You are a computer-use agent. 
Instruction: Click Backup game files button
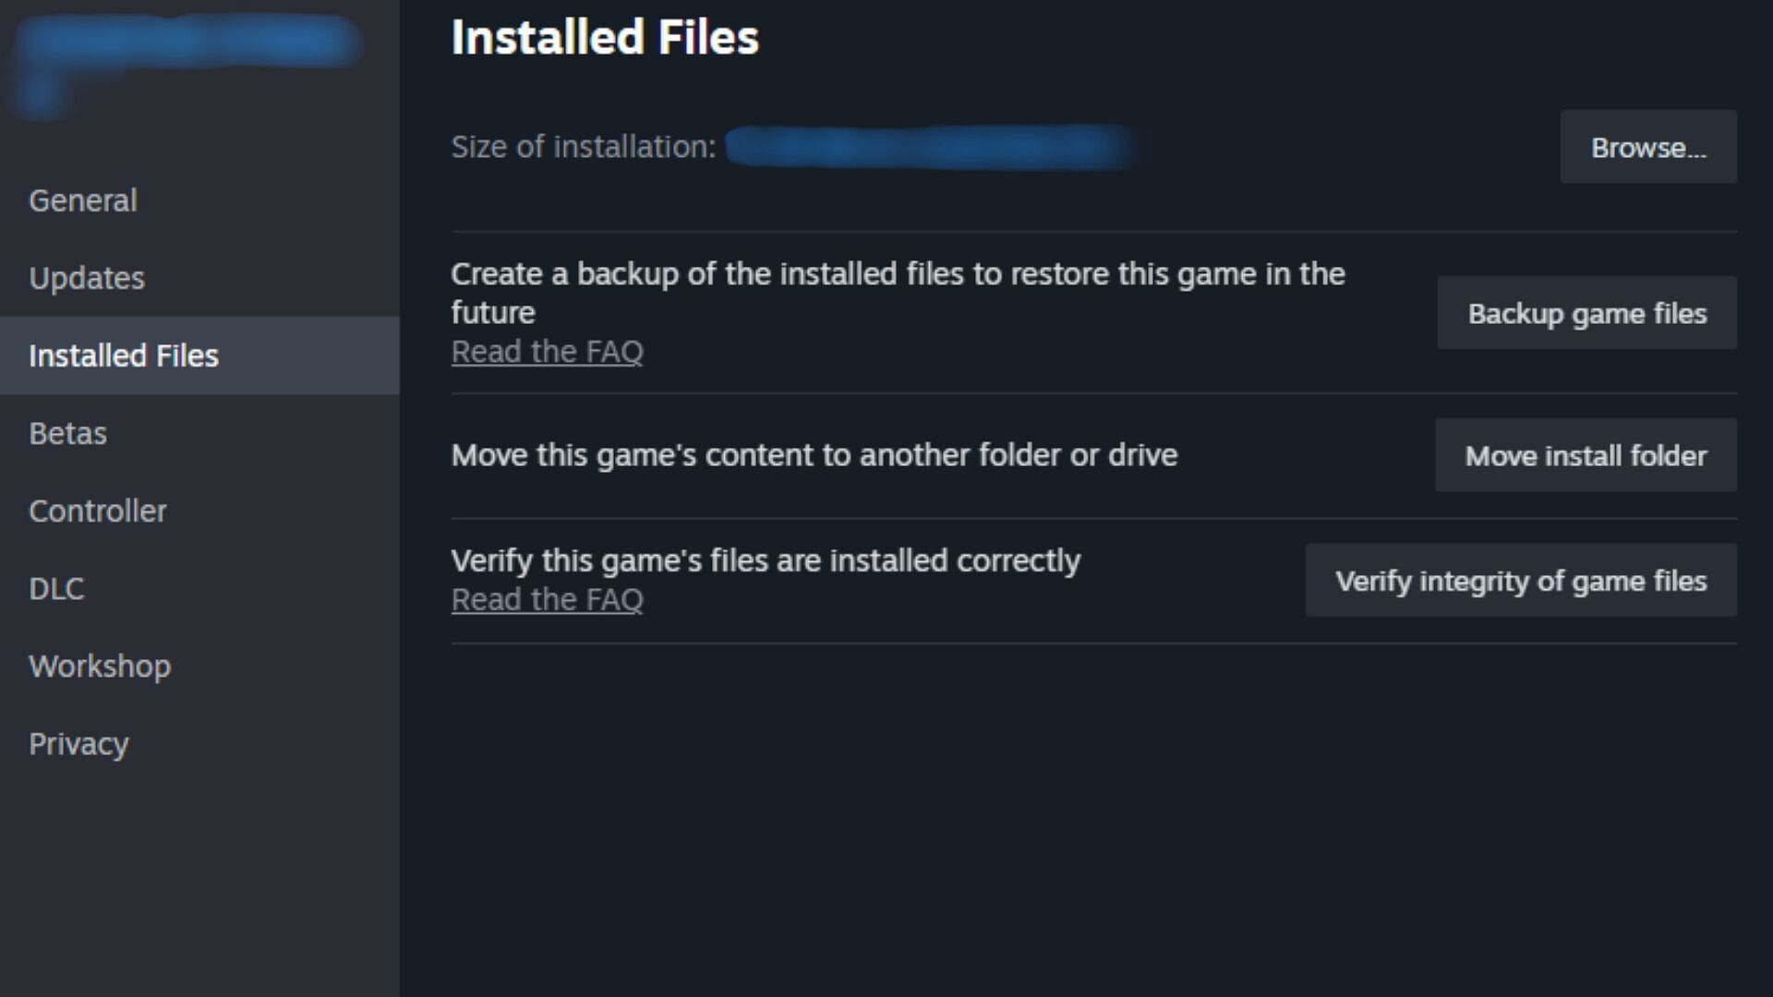[x=1588, y=313]
